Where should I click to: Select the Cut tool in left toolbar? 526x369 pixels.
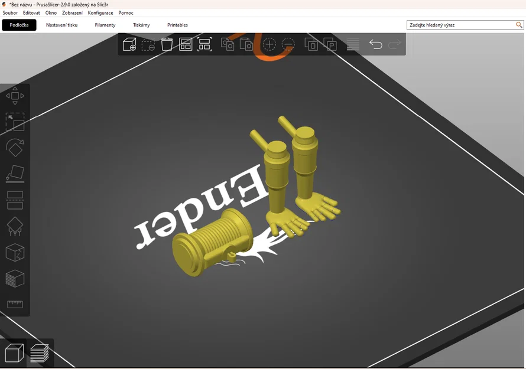tap(15, 200)
